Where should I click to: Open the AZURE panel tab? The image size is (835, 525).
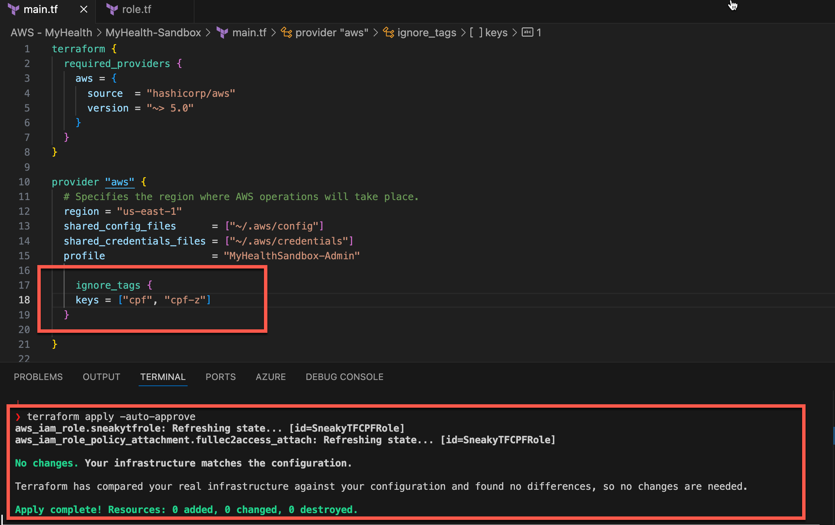click(x=270, y=377)
